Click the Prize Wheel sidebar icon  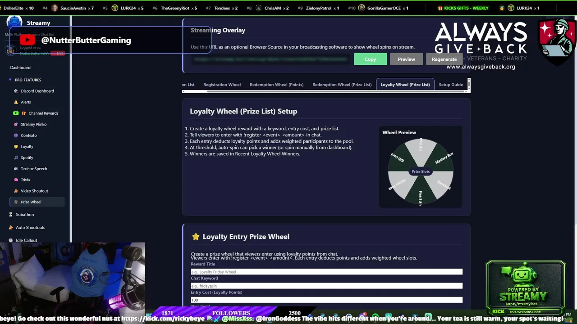[16, 202]
